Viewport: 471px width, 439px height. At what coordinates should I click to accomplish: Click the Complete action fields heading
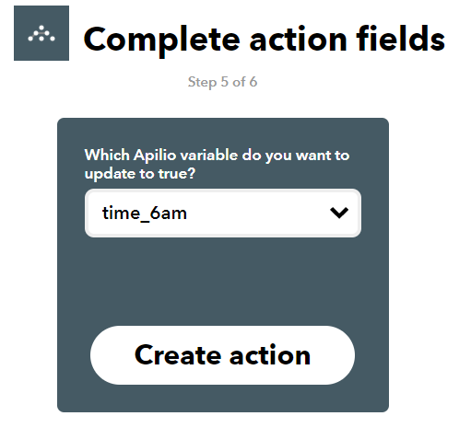coord(265,40)
